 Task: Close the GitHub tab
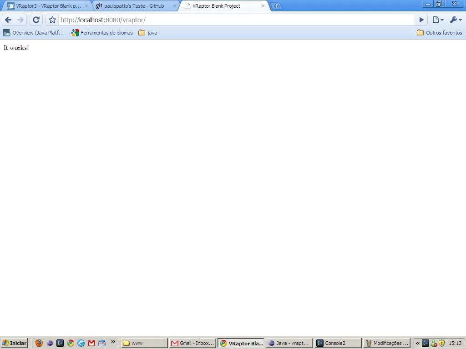coord(174,5)
